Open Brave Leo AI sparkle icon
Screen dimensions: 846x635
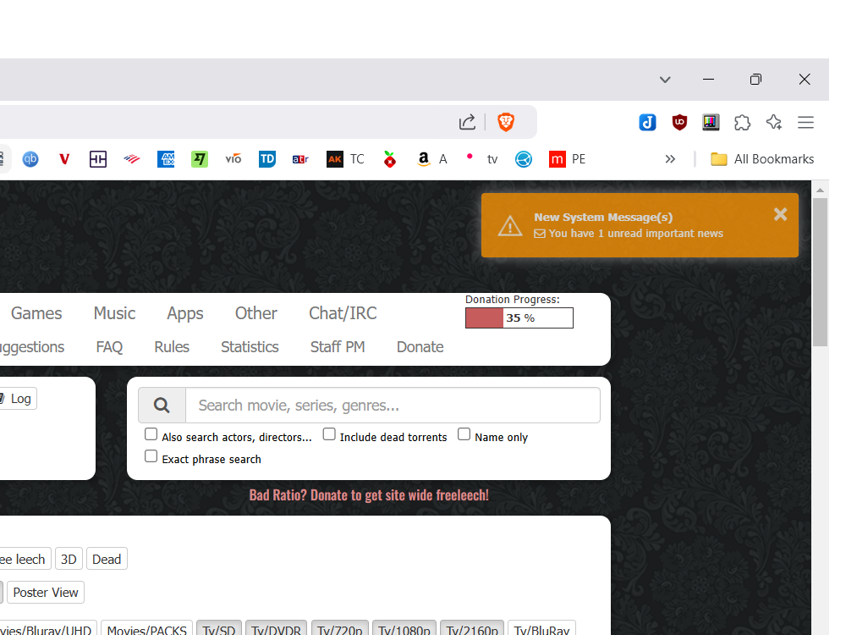pos(773,123)
